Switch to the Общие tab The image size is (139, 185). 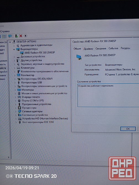click(77, 49)
